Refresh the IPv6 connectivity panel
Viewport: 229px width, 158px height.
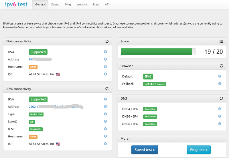point(107,89)
